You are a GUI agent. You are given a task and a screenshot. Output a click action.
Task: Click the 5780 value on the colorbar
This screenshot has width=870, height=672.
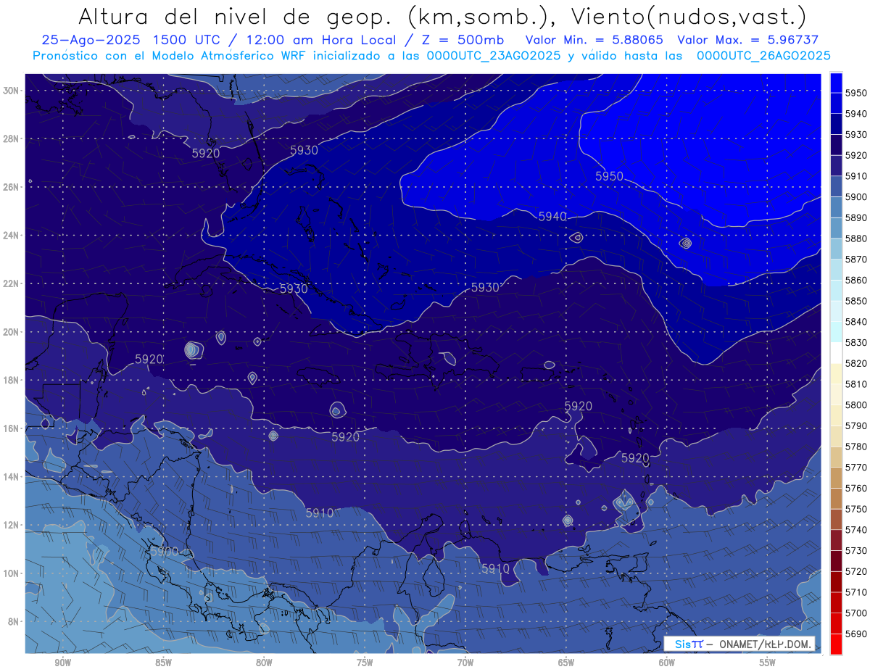(855, 447)
